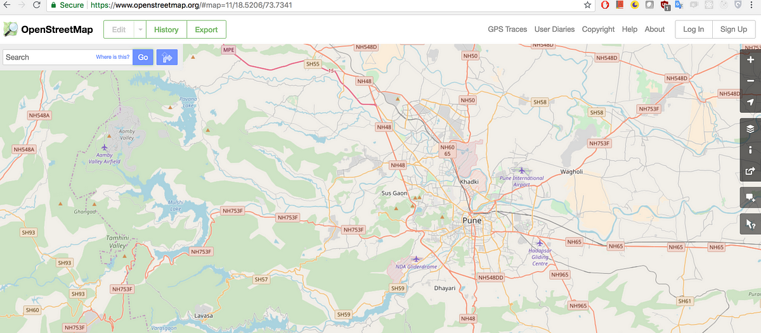Open the Google Translate extension
Viewport: 761px width, 333px height.
[x=679, y=5]
